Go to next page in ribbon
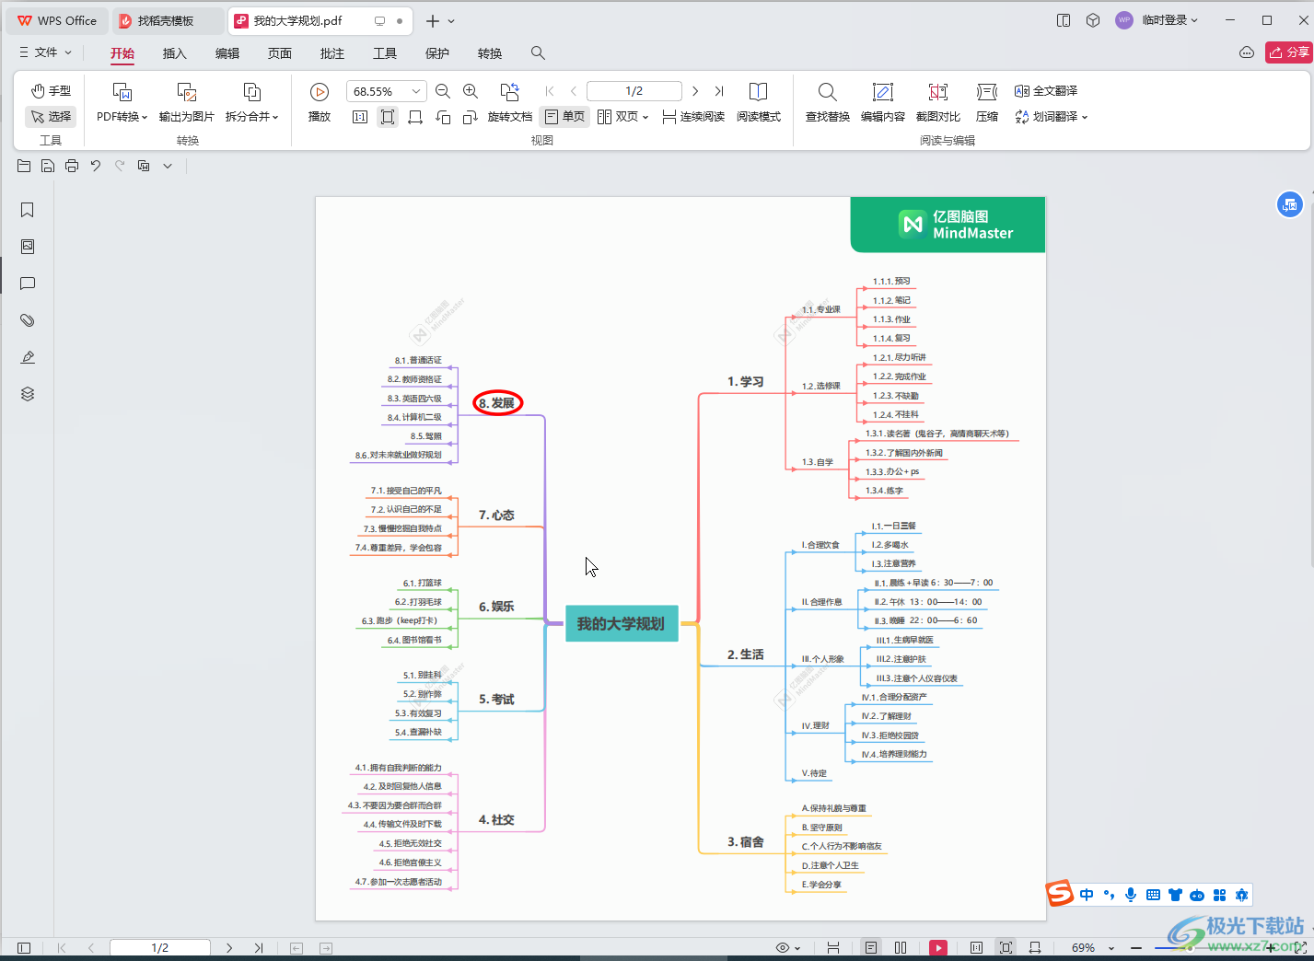 click(x=695, y=91)
